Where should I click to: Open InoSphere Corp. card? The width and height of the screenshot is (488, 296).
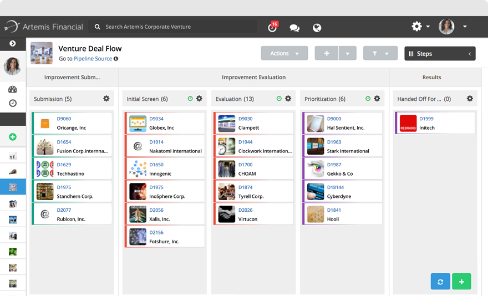165,192
